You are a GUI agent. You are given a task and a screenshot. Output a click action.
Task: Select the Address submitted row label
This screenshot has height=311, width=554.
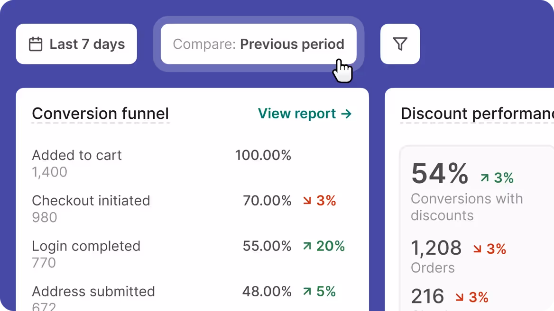pyautogui.click(x=93, y=292)
